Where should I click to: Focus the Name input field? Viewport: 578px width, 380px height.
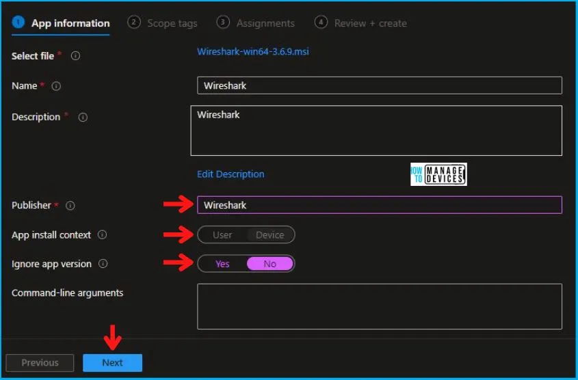tap(380, 85)
